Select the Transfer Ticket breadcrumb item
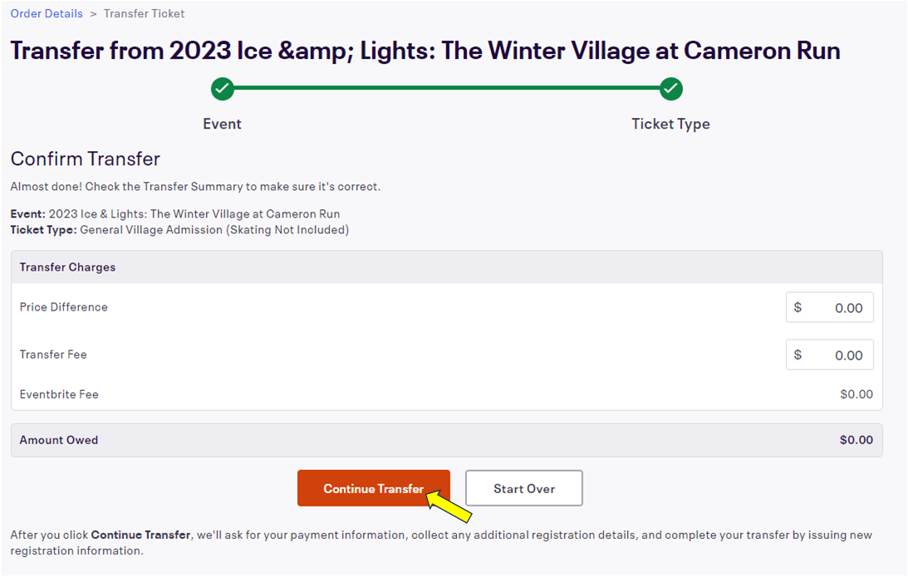This screenshot has height=577, width=908. pos(144,13)
